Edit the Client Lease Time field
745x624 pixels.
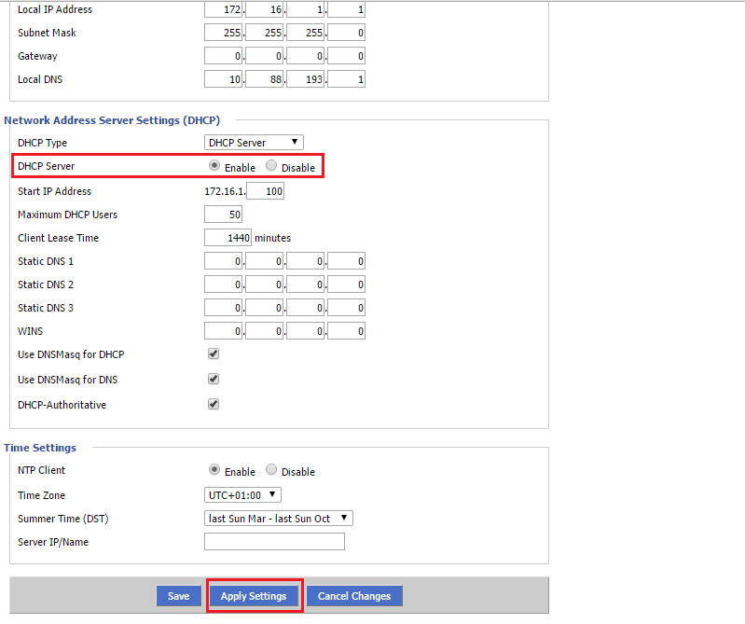click(x=228, y=238)
